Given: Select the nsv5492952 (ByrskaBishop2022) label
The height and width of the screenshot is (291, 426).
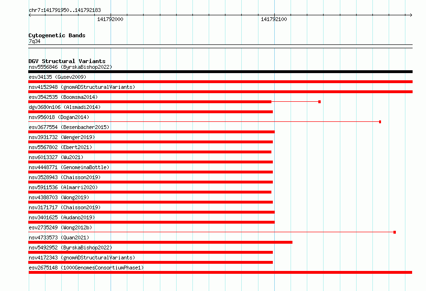Looking at the screenshot, I should tap(70, 248).
